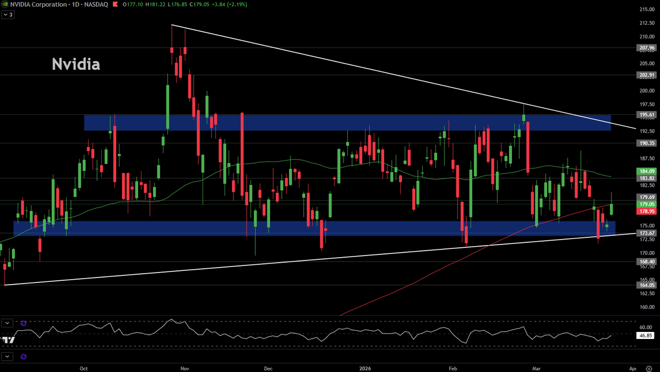660x372 pixels.
Task: Open chart settings hexagon gear icon
Action: coord(648,368)
